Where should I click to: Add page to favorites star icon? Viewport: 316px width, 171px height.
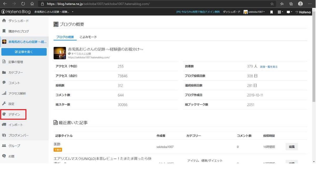[x=272, y=4]
